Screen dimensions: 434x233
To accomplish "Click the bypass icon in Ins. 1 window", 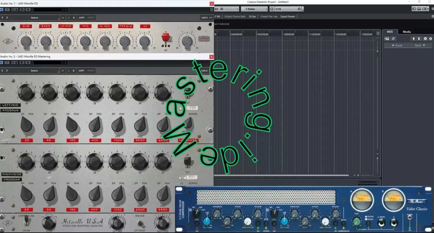I will pyautogui.click(x=7, y=10).
